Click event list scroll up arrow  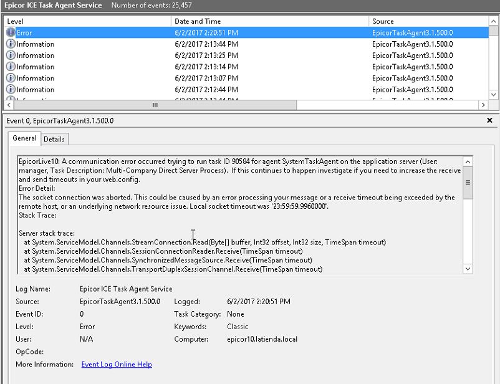tap(493, 21)
